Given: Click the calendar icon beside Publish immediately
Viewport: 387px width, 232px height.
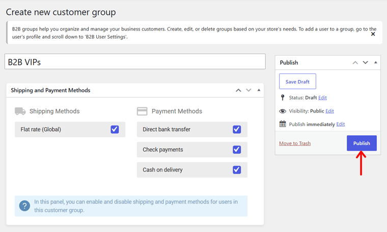Looking at the screenshot, I should click(x=283, y=124).
